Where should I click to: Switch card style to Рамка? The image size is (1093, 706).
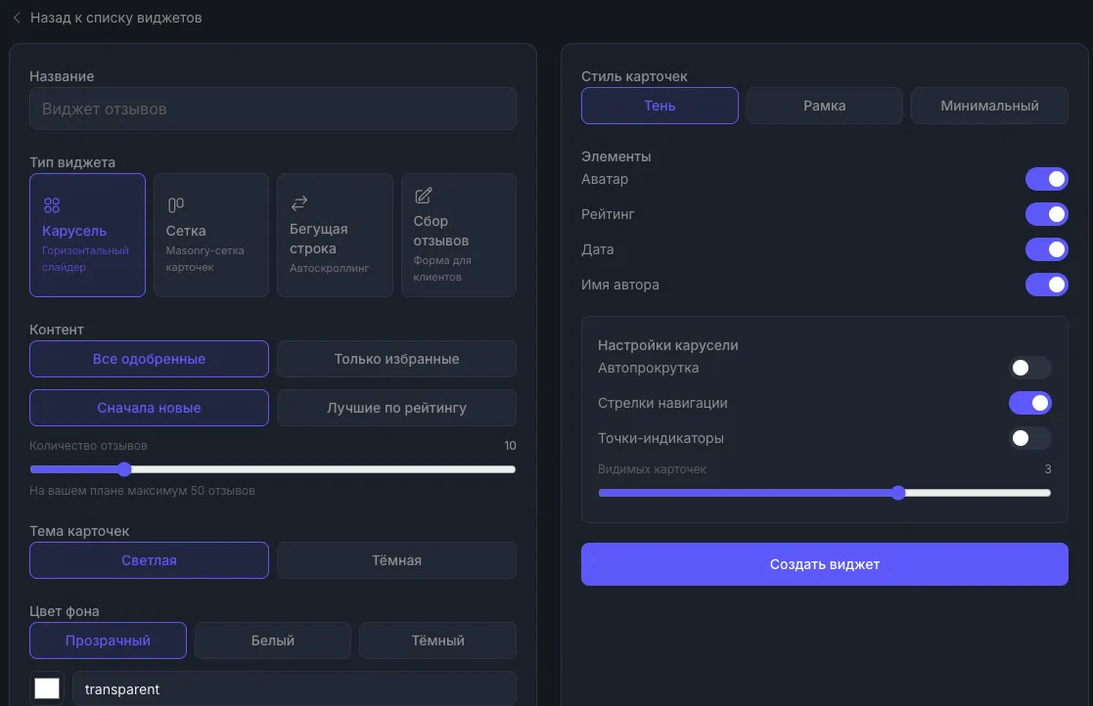point(824,106)
